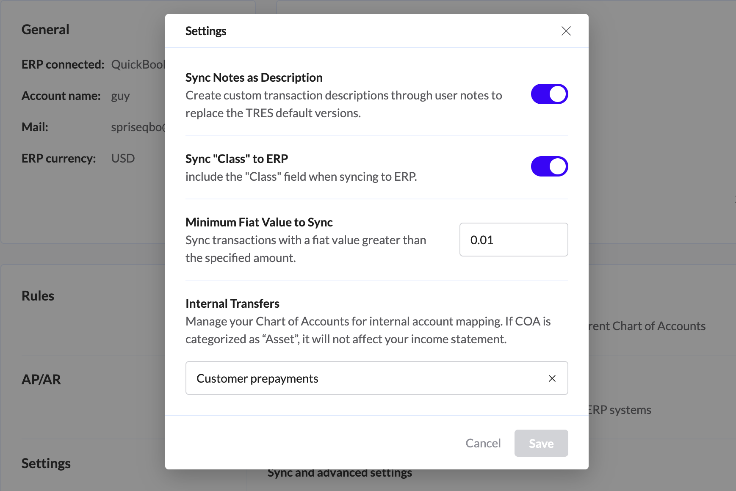Click the "Internal Transfers" heading

[x=232, y=303]
